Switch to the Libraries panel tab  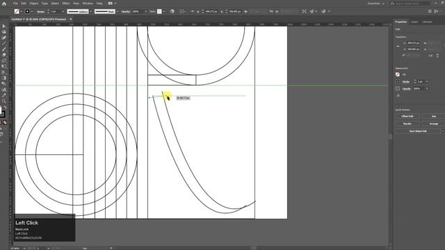pos(428,22)
